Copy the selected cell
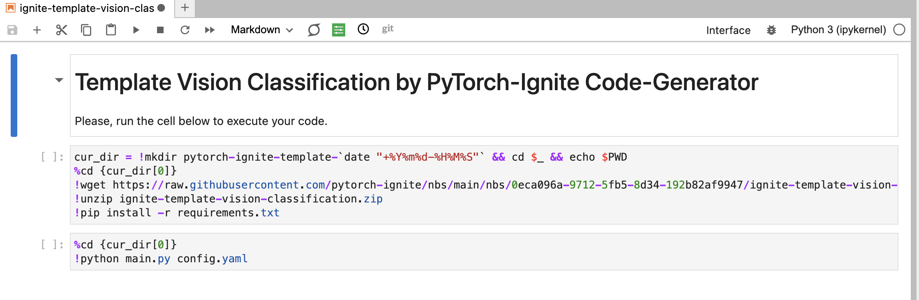The width and height of the screenshot is (919, 300). click(86, 30)
